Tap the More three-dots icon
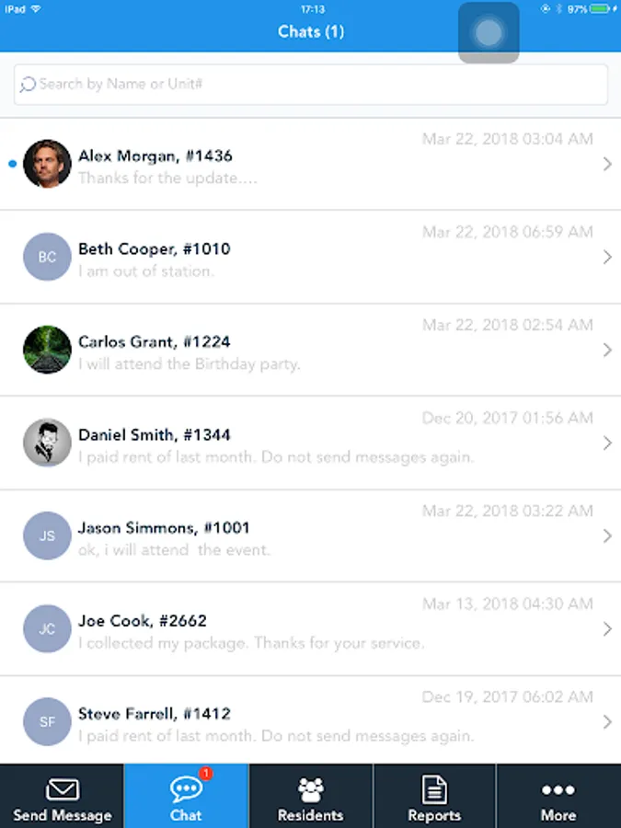The width and height of the screenshot is (621, 828). (558, 790)
